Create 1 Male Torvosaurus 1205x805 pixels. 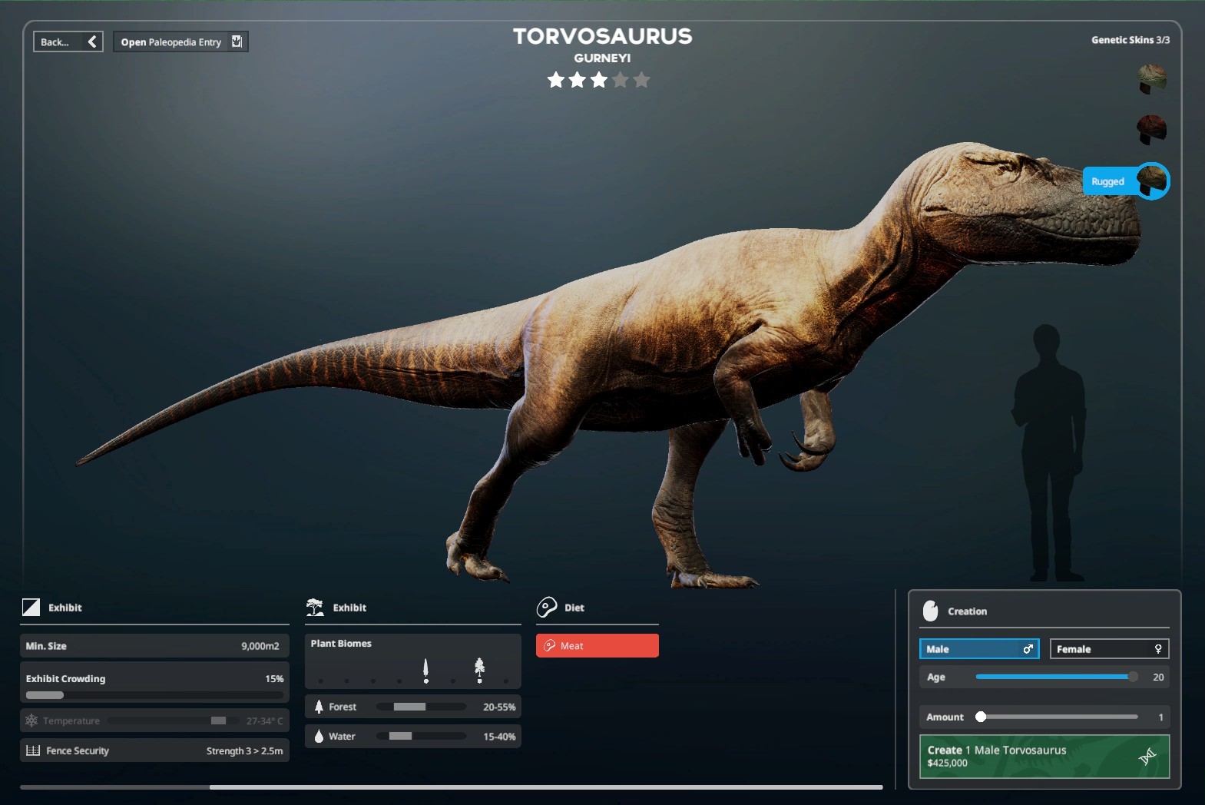click(1044, 757)
